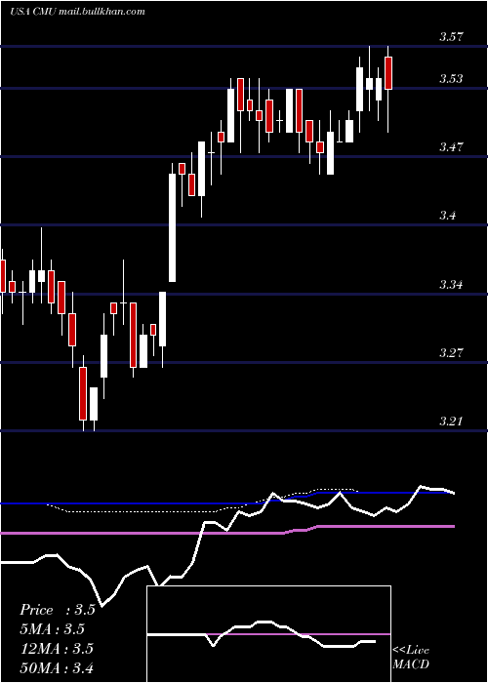488x683 pixels.
Task: Click the 3.4 price axis label
Action: [x=447, y=216]
